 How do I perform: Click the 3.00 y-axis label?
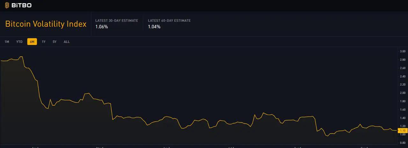pos(403,51)
